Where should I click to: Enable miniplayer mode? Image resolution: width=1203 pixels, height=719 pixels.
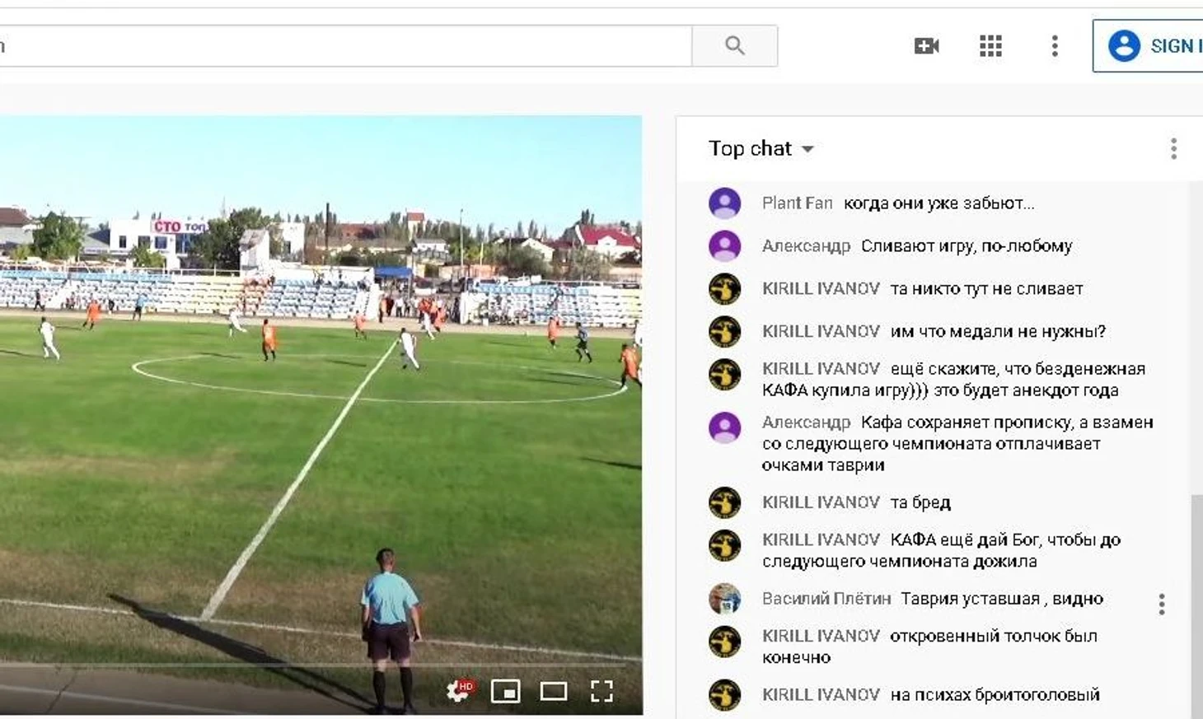[505, 691]
